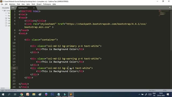Collapse the top folder in the FOLDERS sidebar
The height and width of the screenshot is (97, 172).
point(2,11)
